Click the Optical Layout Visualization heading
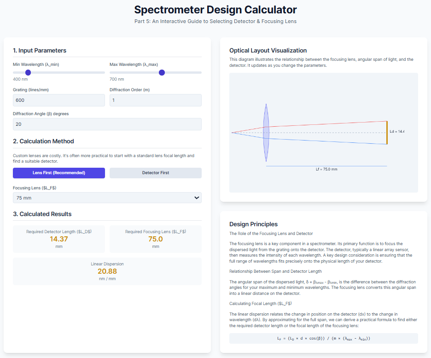 (x=268, y=51)
